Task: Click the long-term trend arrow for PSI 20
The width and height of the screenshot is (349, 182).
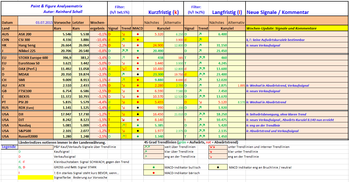Action: point(200,102)
